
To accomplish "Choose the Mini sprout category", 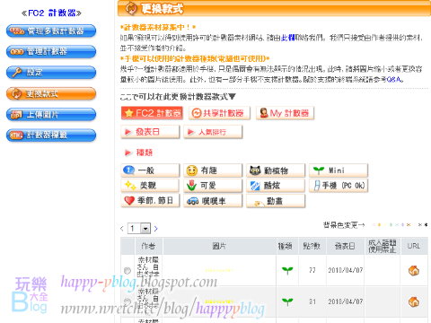I will click(x=339, y=170).
